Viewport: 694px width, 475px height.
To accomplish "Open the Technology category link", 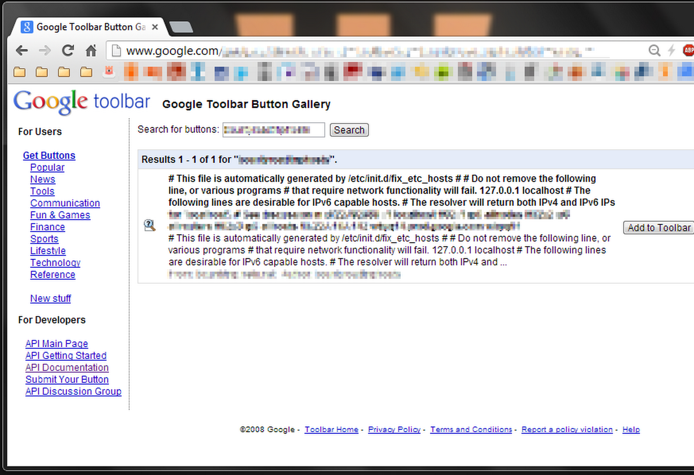I will (x=55, y=263).
